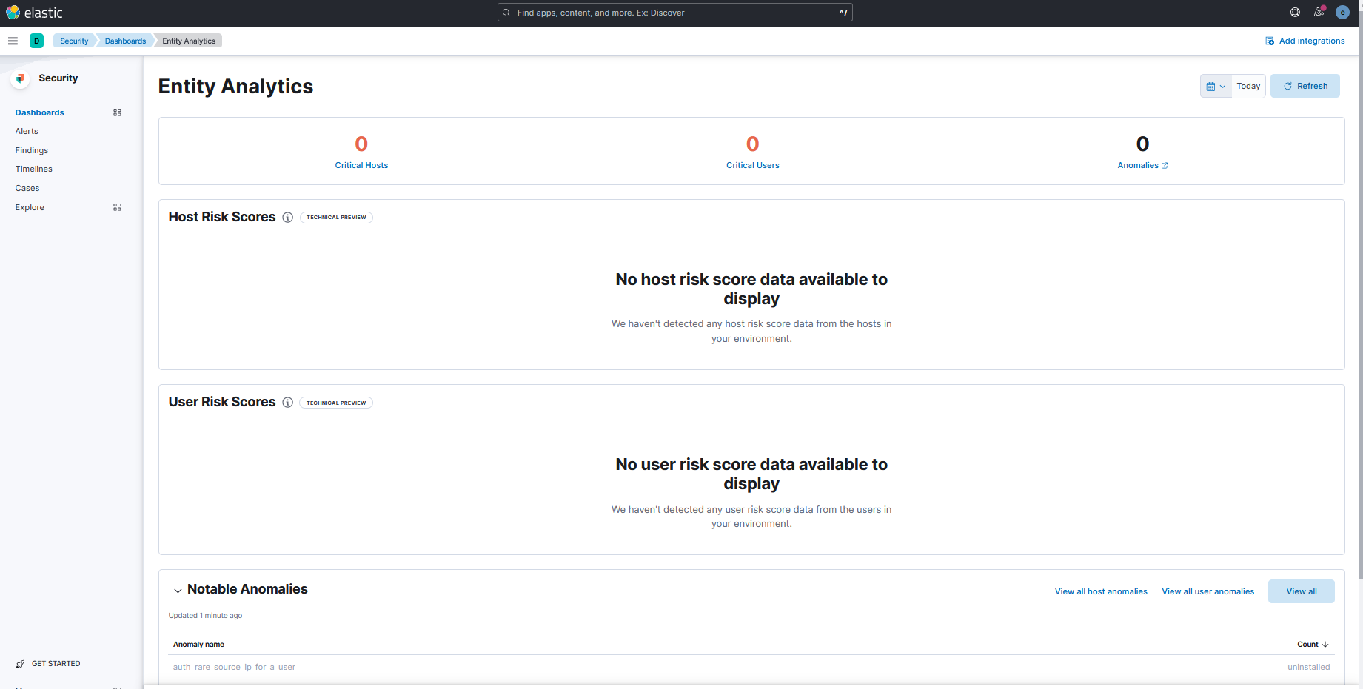Click the Add integrations icon
Viewport: 1363px width, 689px height.
[x=1270, y=41]
